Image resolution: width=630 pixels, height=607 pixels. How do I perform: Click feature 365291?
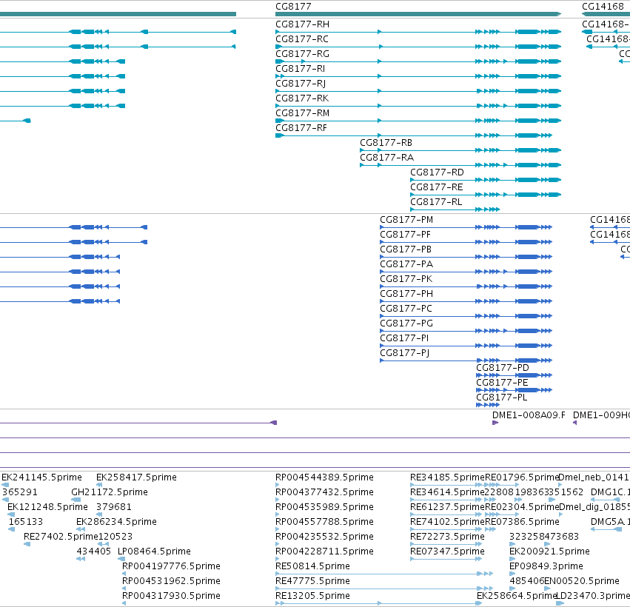pyautogui.click(x=20, y=492)
